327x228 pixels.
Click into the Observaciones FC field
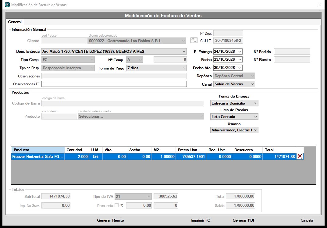pyautogui.click(x=114, y=84)
